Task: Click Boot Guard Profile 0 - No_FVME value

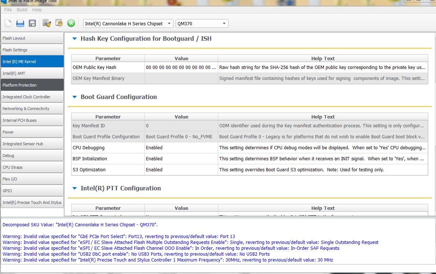Action: point(181,136)
